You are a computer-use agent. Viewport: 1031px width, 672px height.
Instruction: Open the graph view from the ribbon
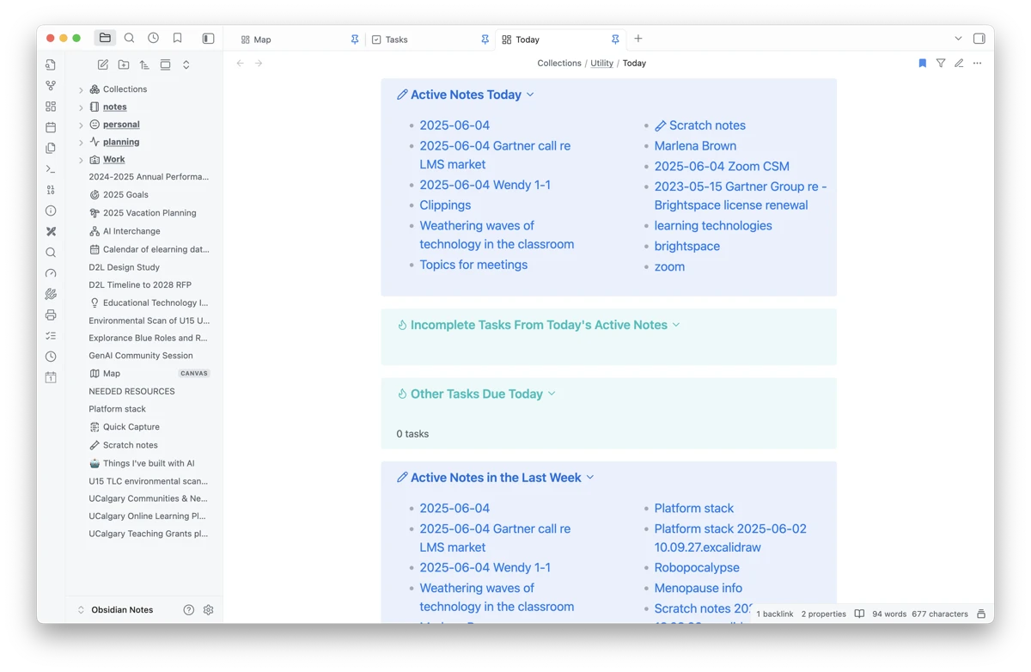pos(51,86)
